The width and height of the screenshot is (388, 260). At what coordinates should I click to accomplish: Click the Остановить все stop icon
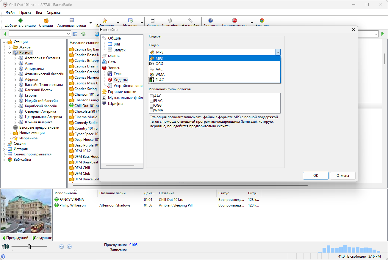point(235,21)
